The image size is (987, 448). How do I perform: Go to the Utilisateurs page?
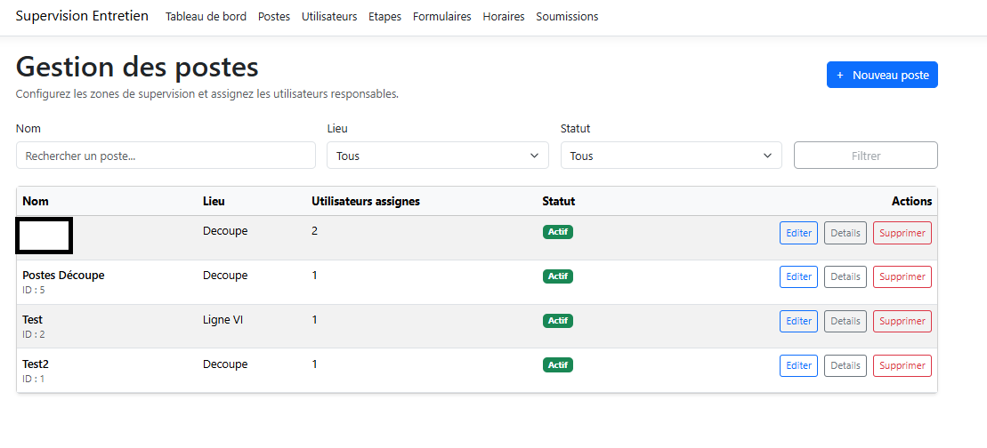(x=329, y=17)
